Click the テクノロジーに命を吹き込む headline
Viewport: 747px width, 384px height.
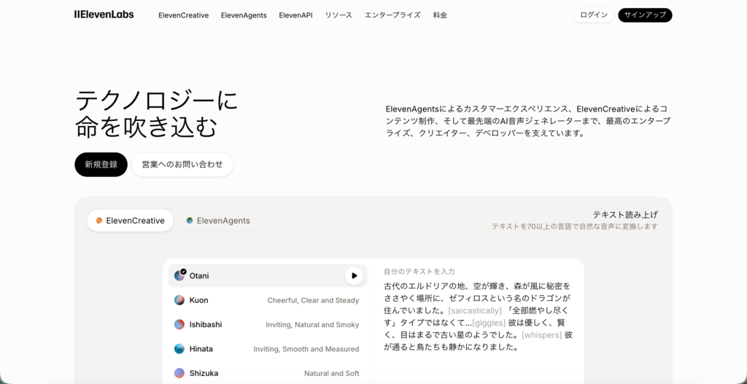click(x=156, y=114)
